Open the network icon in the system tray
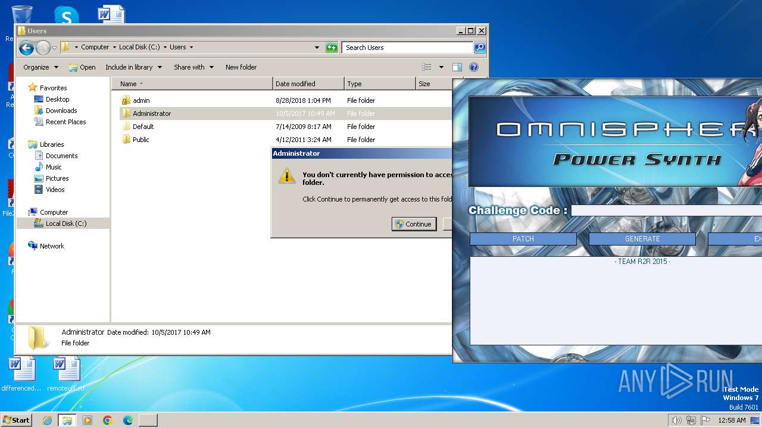This screenshot has width=762, height=428. (691, 420)
